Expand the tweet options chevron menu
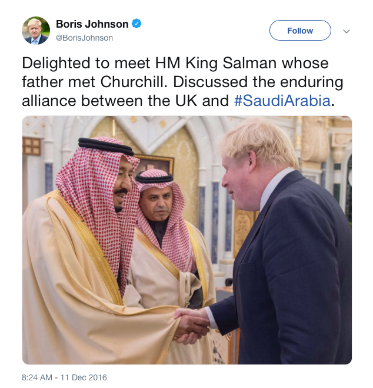This screenshot has height=388, width=373. (347, 31)
